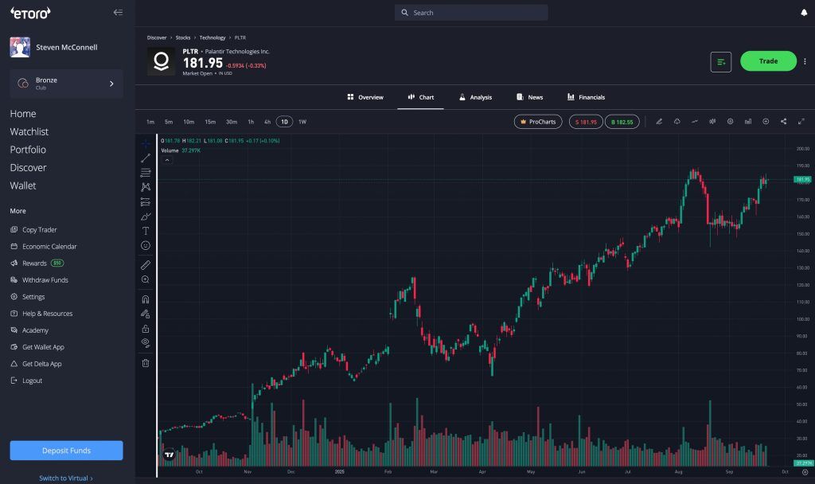Click trash icon to remove drawings

click(146, 363)
